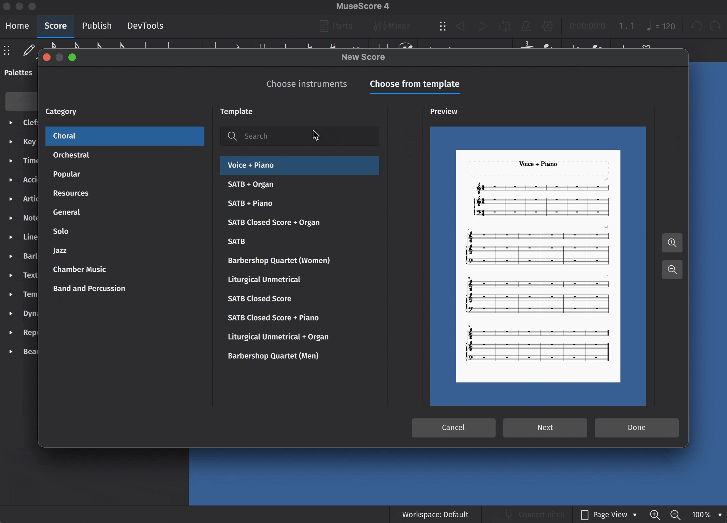Toggle the metronome icon

tap(526, 26)
